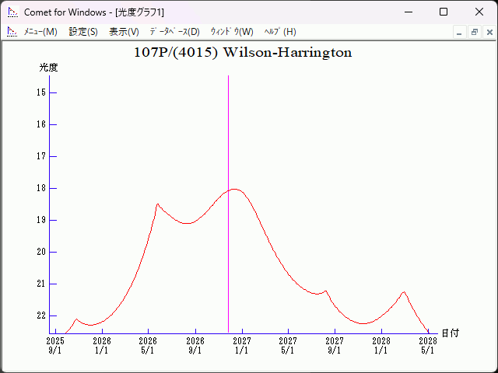The image size is (498, 373).
Task: Minimize the inner 光度グラフ1 child window
Action: (x=459, y=32)
